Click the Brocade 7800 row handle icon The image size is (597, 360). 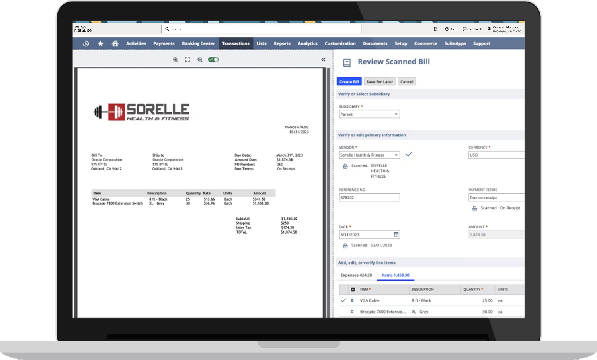pyautogui.click(x=352, y=312)
